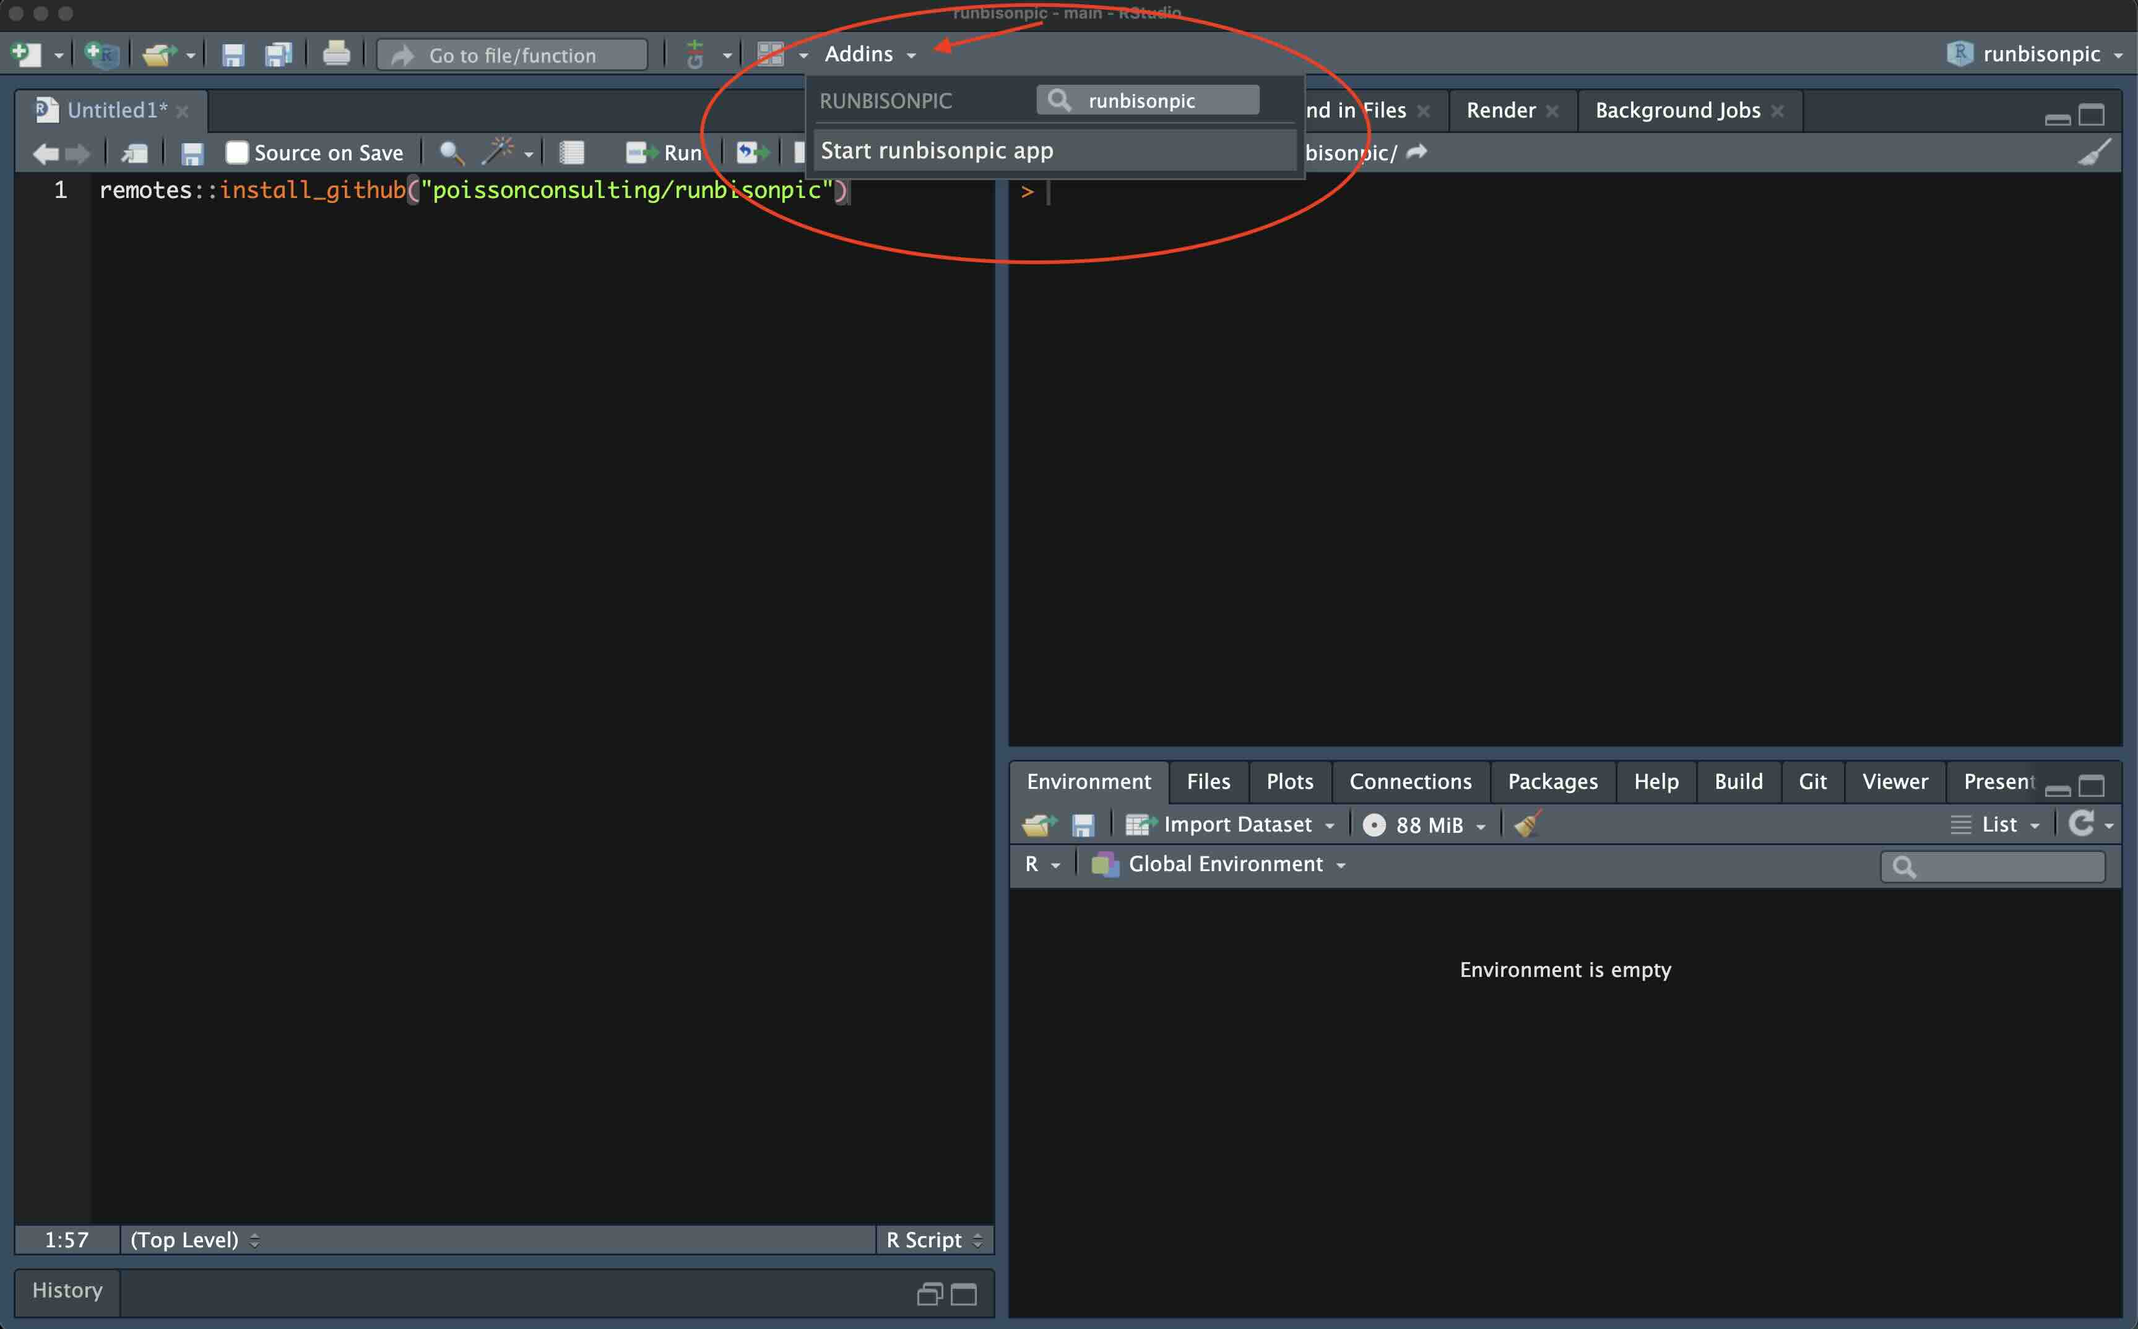
Task: Focus the environment search field
Action: (x=1993, y=866)
